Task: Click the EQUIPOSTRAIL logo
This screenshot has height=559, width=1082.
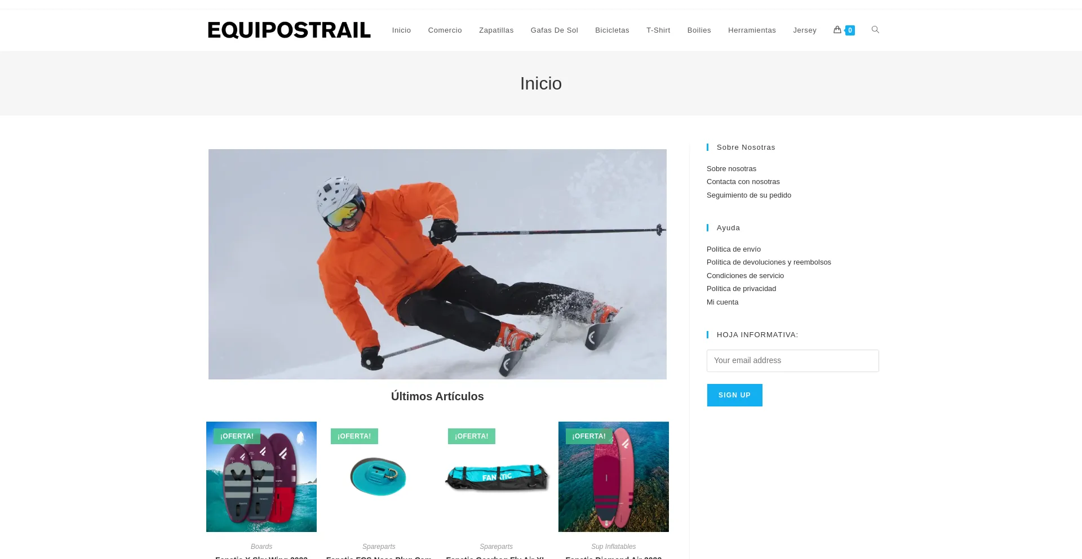Action: [x=289, y=30]
